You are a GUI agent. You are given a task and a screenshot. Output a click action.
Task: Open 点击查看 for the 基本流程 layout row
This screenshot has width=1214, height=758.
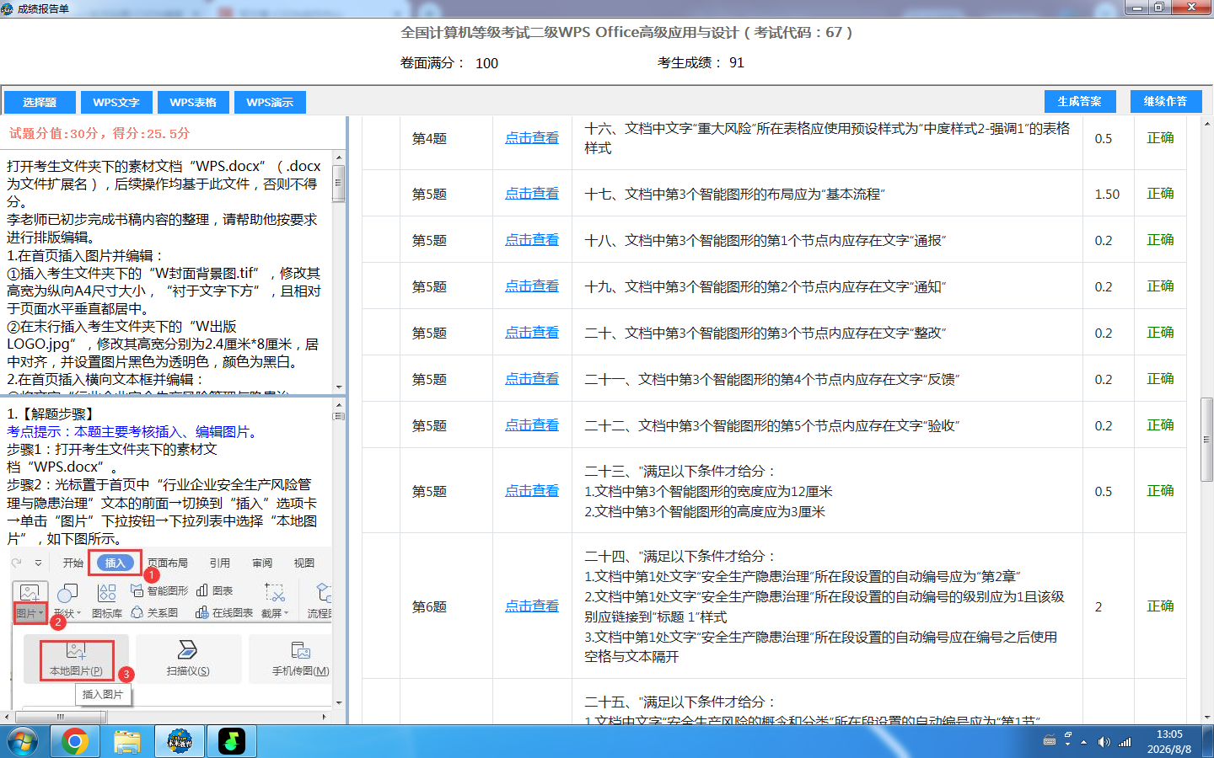[x=532, y=194]
